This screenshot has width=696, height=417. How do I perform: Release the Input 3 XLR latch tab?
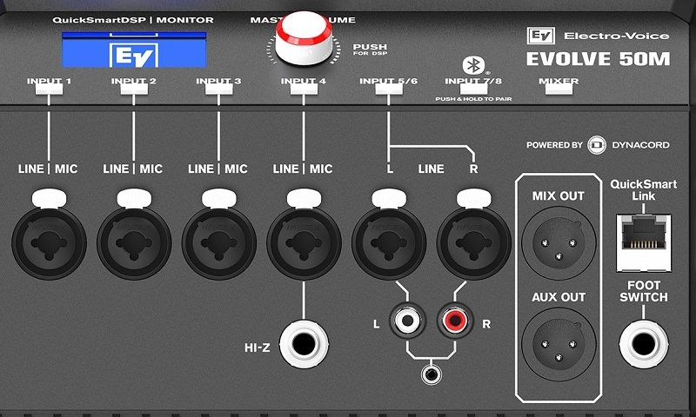(219, 198)
